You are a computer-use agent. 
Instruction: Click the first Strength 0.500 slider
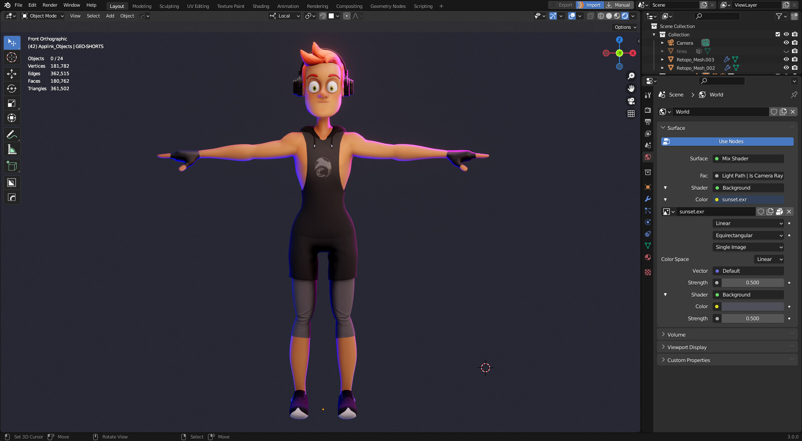753,283
